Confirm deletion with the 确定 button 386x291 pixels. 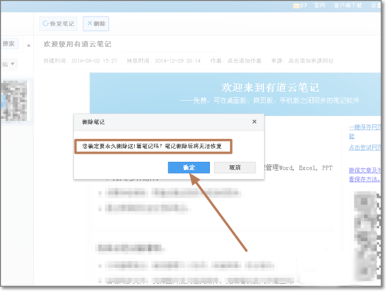[189, 167]
